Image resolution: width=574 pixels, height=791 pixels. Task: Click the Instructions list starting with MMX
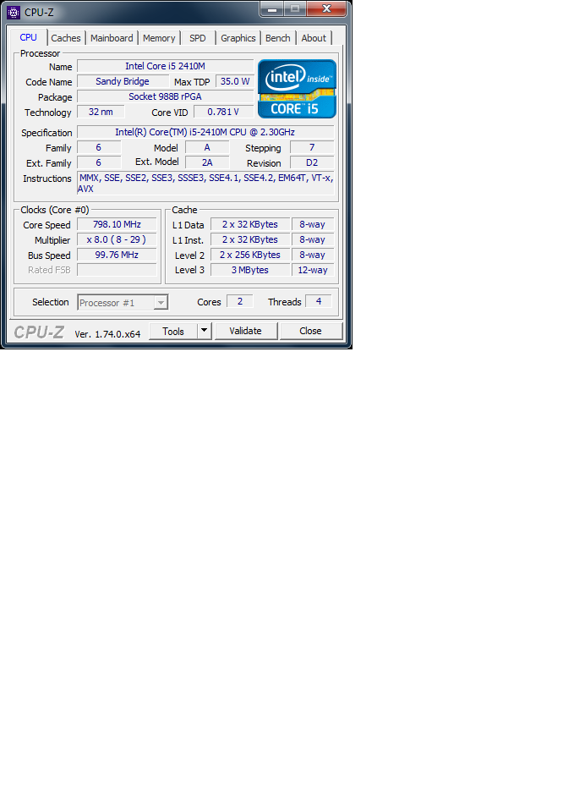click(x=205, y=183)
